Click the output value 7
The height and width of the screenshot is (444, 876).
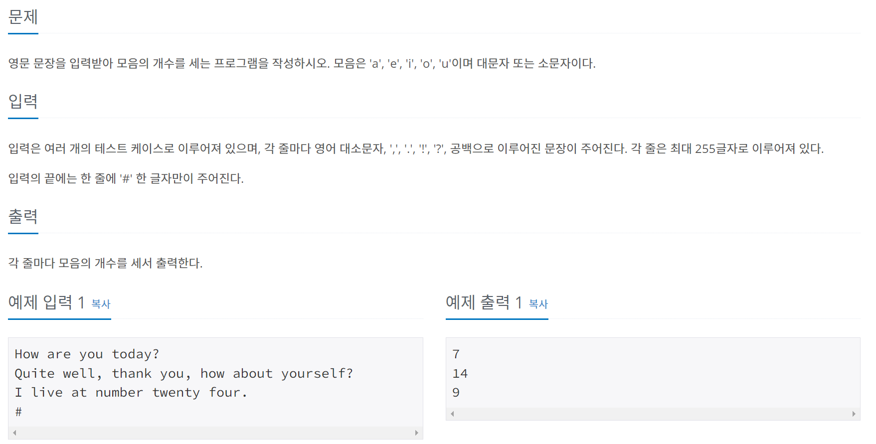pos(456,354)
